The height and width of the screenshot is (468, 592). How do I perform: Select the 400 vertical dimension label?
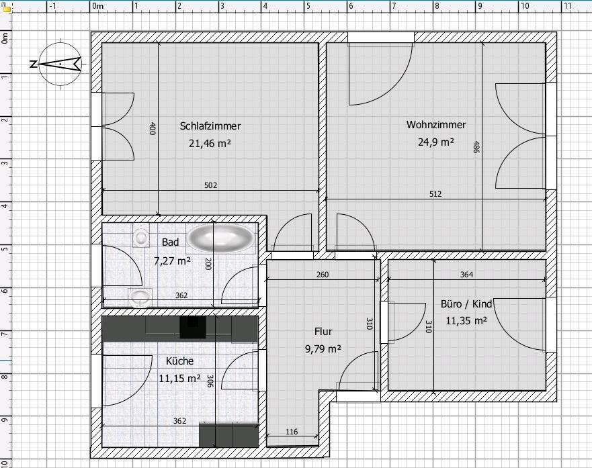(152, 128)
